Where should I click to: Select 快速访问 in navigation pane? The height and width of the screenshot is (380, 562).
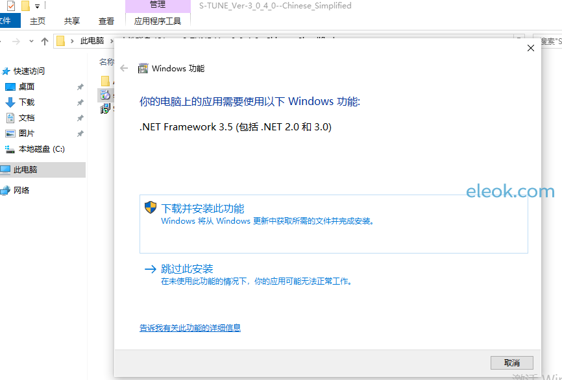(x=29, y=71)
